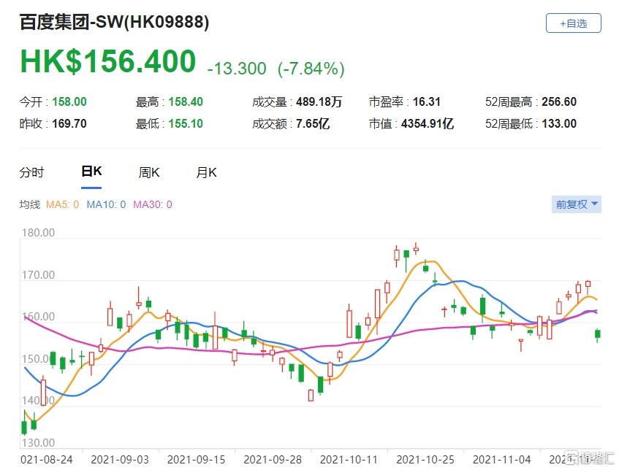Click the -13.300 price change figure
The image size is (619, 470).
(237, 69)
